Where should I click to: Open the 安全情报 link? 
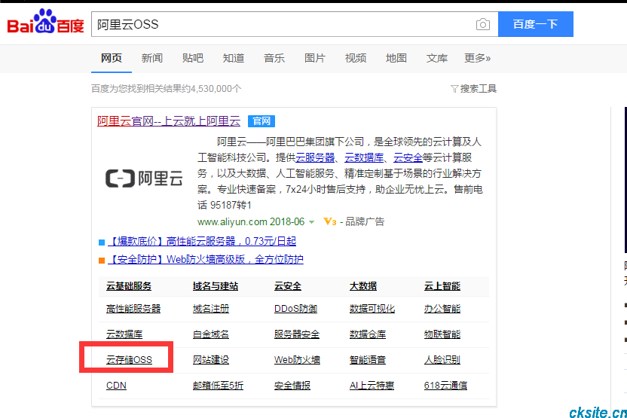click(x=292, y=385)
